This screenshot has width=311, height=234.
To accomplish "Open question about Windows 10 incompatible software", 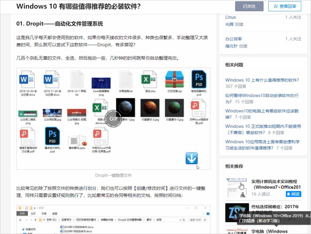I will tap(263, 130).
